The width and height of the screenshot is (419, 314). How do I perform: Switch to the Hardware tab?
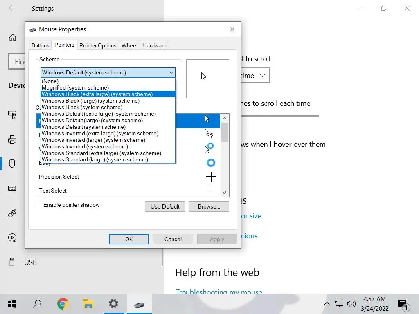click(154, 45)
